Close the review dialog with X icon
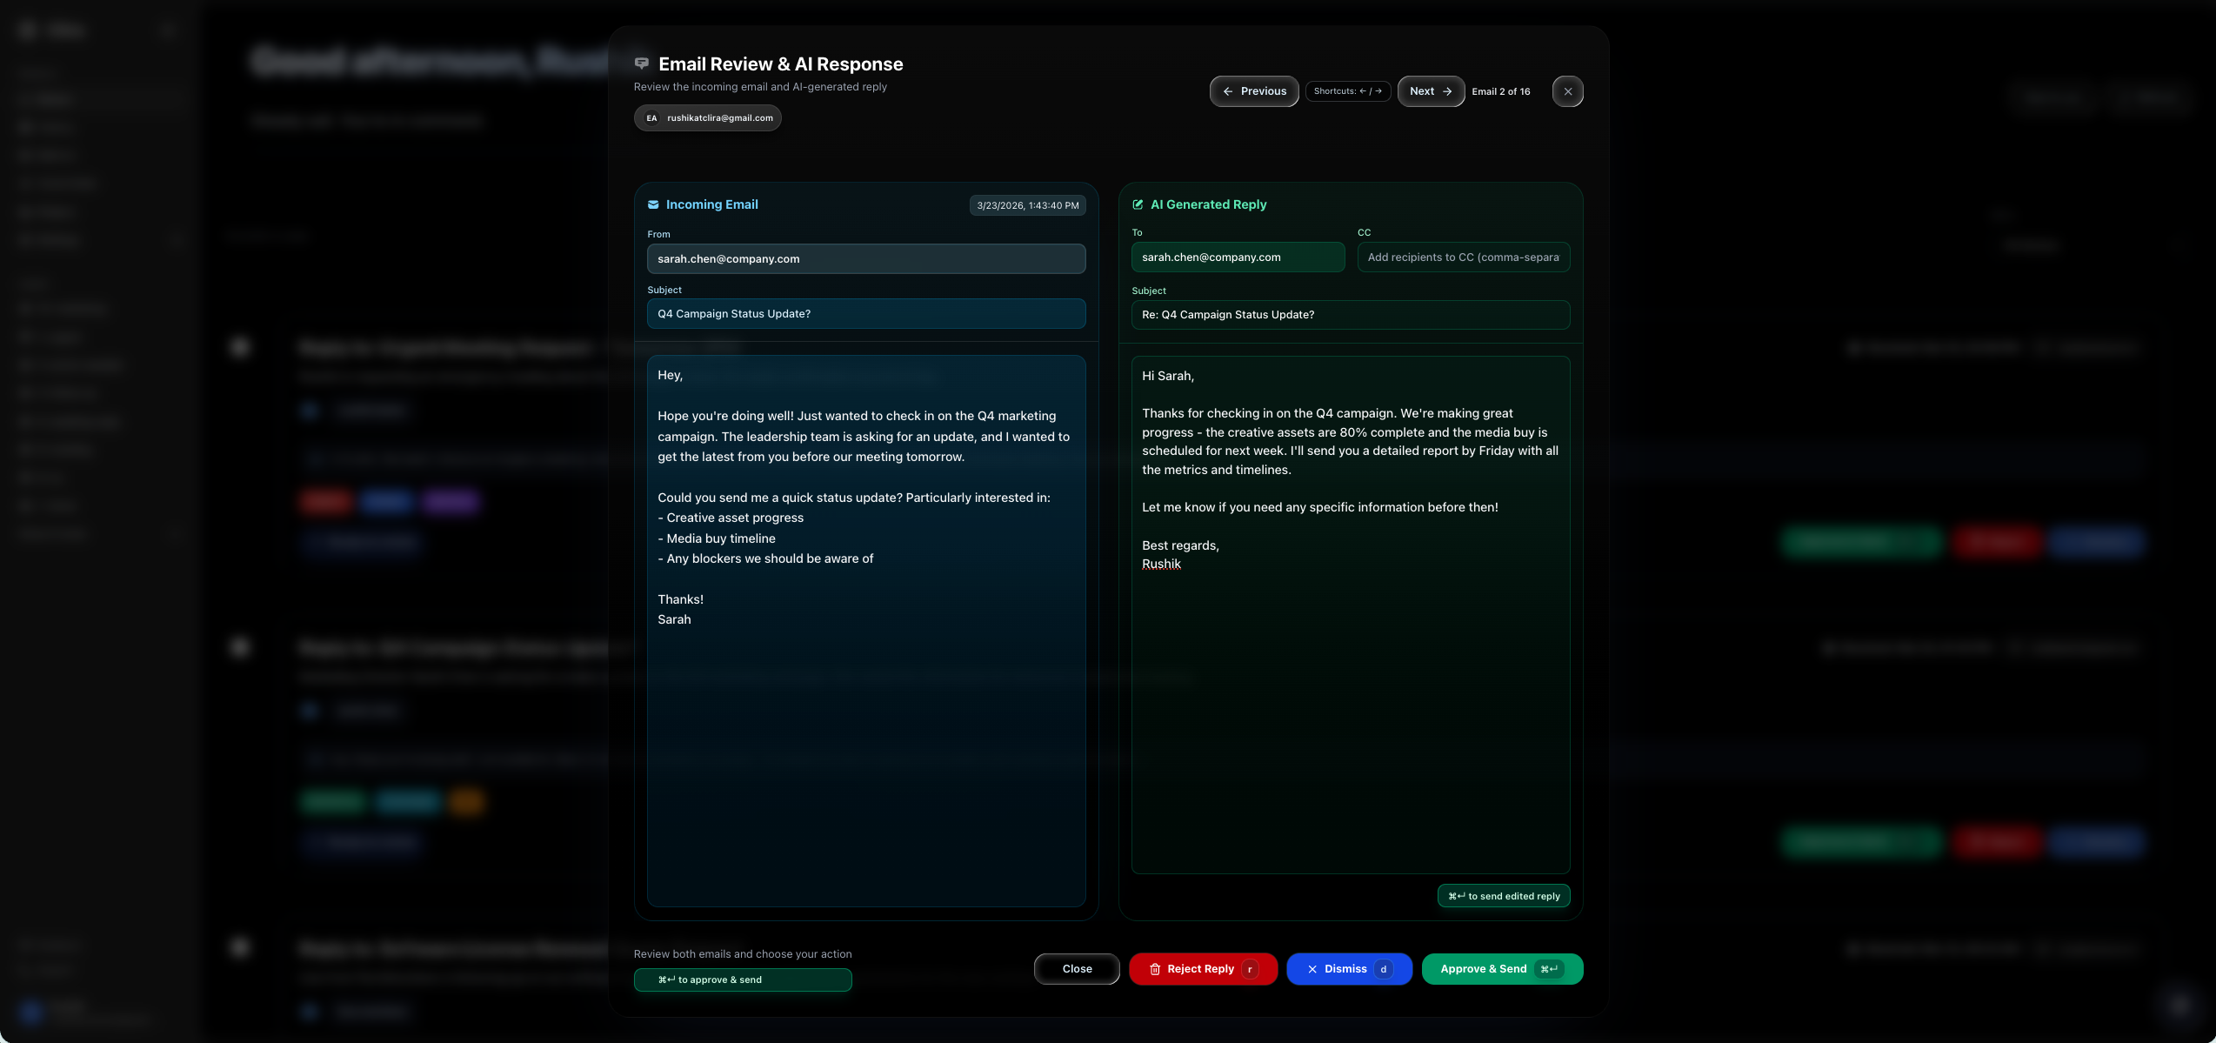This screenshot has height=1043, width=2216. coord(1567,91)
